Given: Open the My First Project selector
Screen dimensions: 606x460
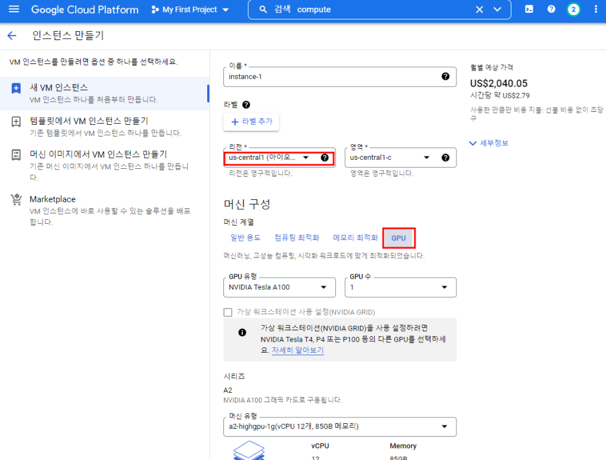Looking at the screenshot, I should coord(190,10).
